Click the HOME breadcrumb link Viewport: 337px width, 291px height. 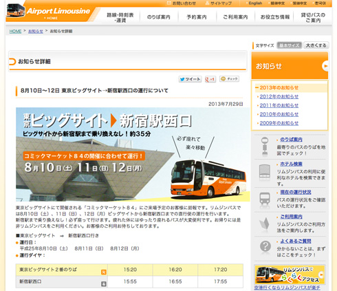point(15,31)
